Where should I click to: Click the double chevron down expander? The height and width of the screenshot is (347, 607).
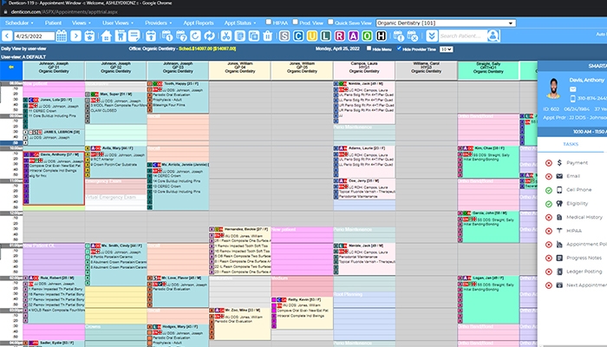coord(431,36)
